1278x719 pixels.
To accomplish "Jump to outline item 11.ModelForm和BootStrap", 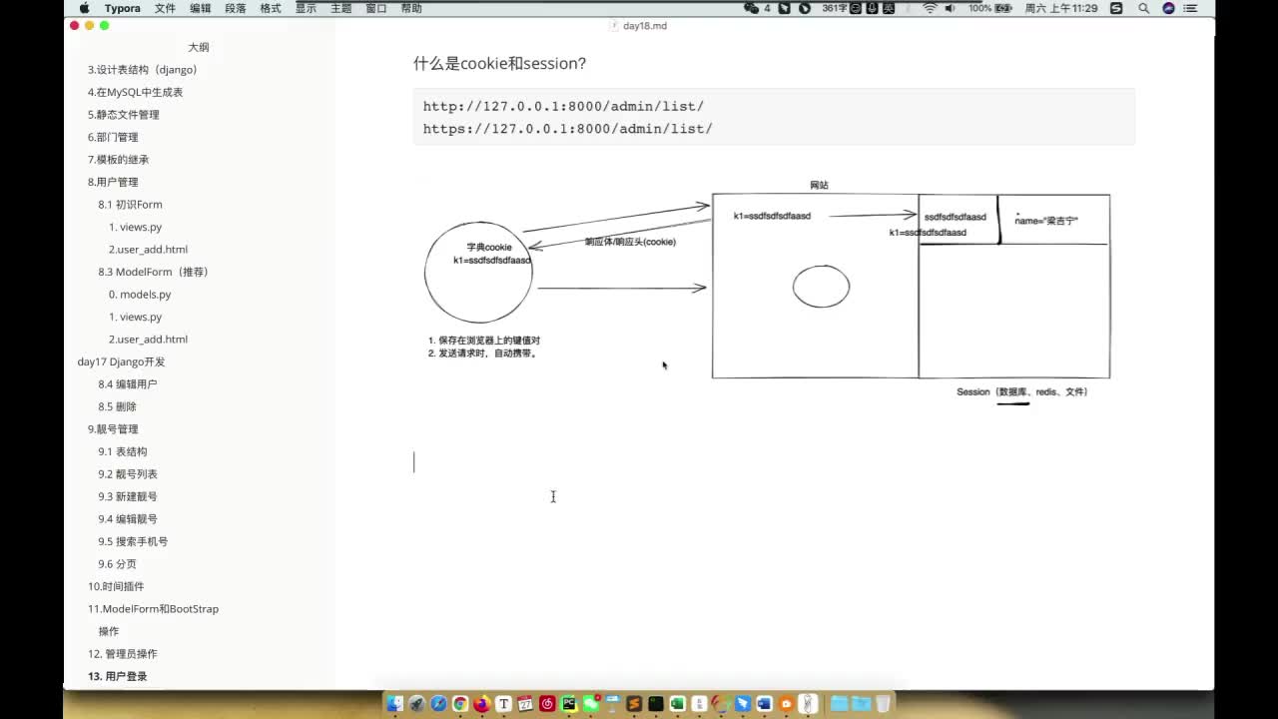I will tap(153, 609).
